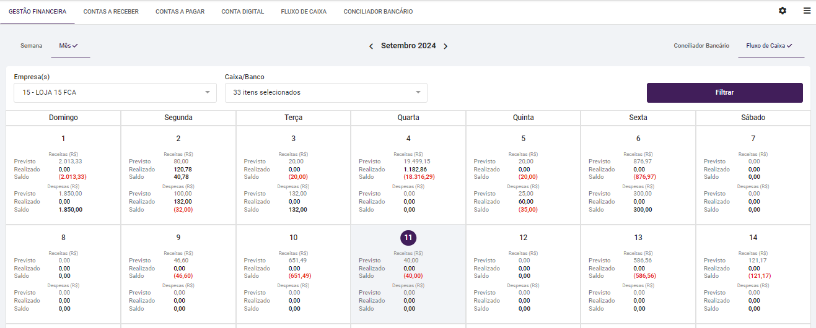Screen dimensions: 816x328
Task: Open the Fluxo de Caixa top tab
Action: pyautogui.click(x=304, y=12)
